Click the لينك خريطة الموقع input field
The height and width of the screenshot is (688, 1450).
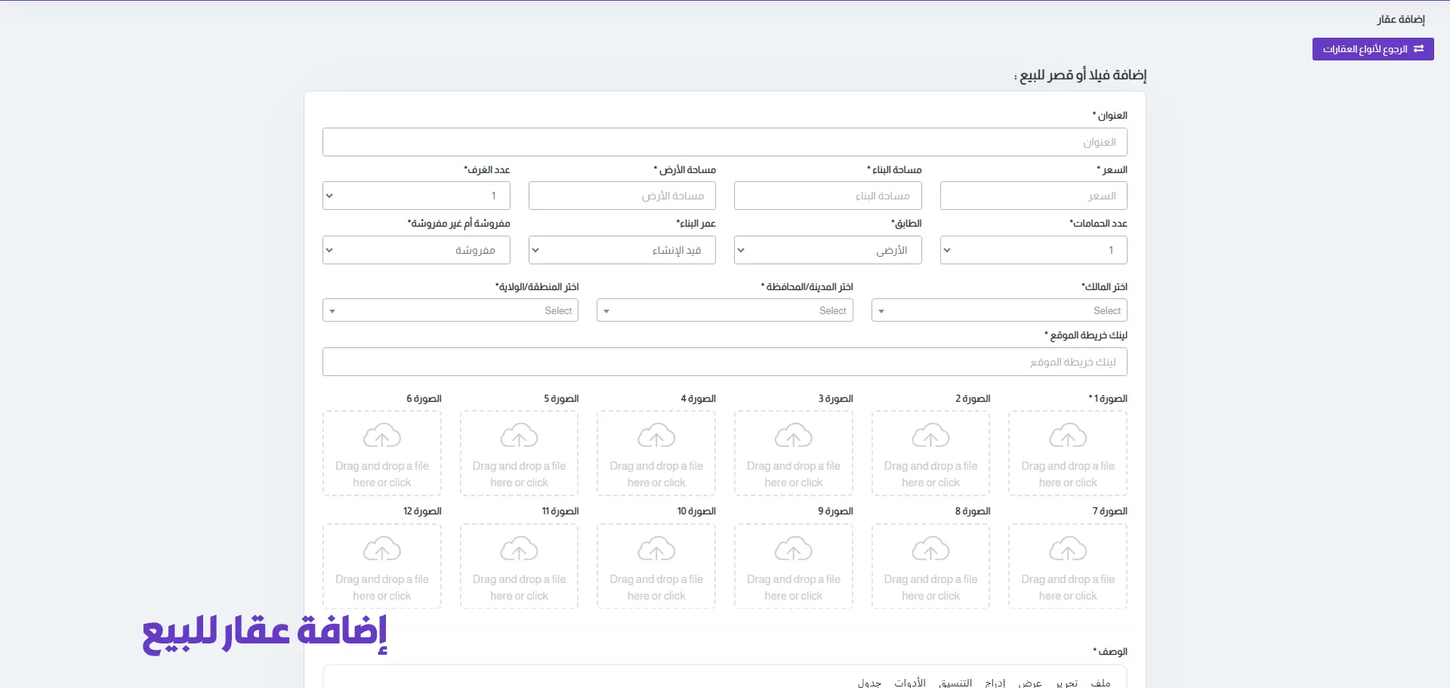click(x=724, y=362)
